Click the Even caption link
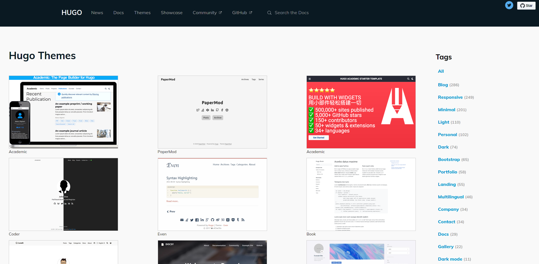This screenshot has width=539, height=264. (x=162, y=234)
